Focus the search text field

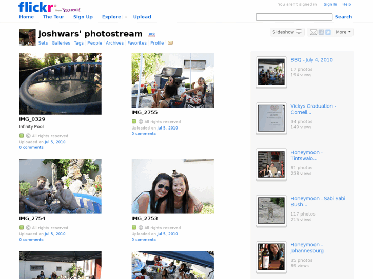point(294,17)
